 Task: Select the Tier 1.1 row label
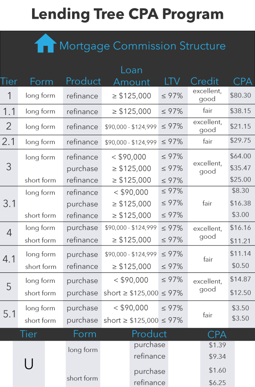tap(9, 111)
